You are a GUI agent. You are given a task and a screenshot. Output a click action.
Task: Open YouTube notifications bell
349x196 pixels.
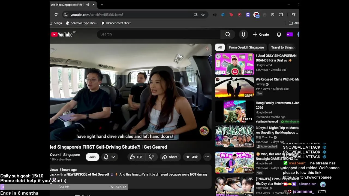[x=279, y=34]
